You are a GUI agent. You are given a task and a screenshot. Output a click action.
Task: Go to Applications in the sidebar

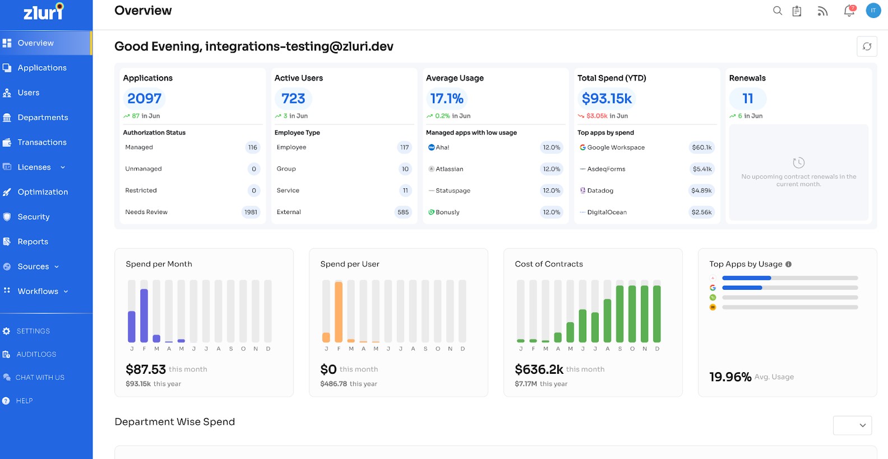click(x=42, y=68)
